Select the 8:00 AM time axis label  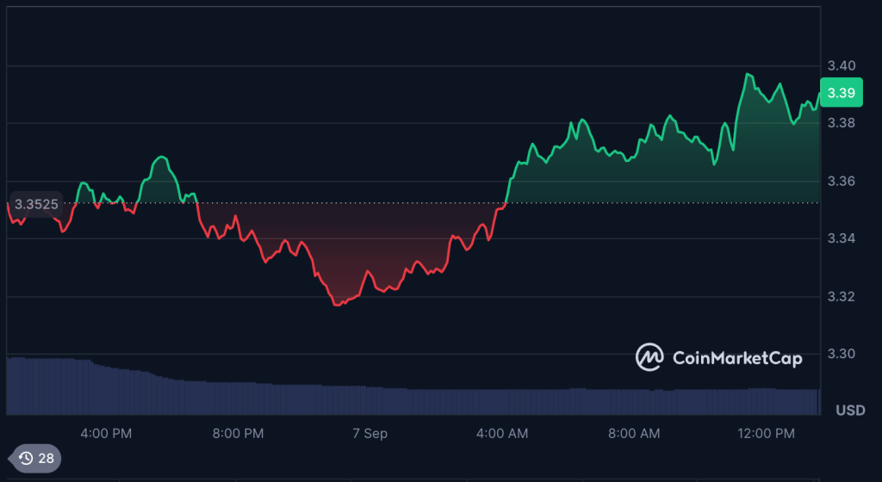(633, 433)
